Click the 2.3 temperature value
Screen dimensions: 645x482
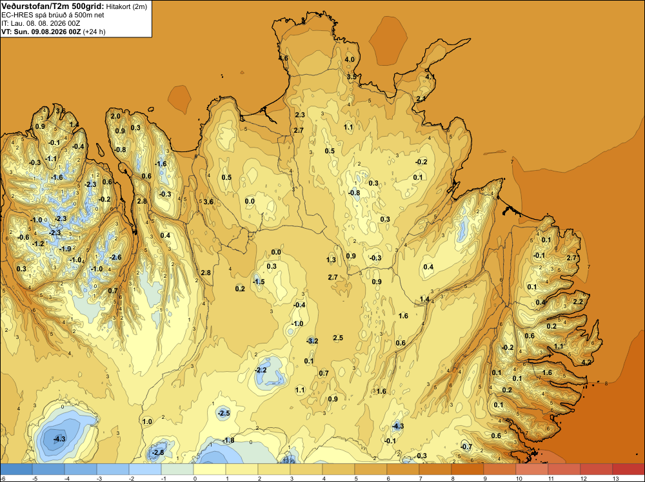tap(300, 115)
